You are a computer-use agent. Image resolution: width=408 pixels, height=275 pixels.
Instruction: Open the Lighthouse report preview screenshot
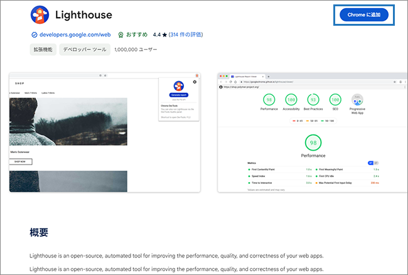pyautogui.click(x=313, y=132)
